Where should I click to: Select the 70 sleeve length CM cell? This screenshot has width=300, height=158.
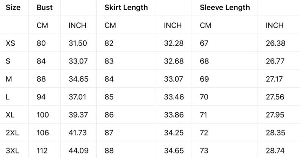click(x=204, y=97)
